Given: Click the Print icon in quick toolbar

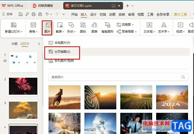Looking at the screenshot, I should (x=34, y=14).
